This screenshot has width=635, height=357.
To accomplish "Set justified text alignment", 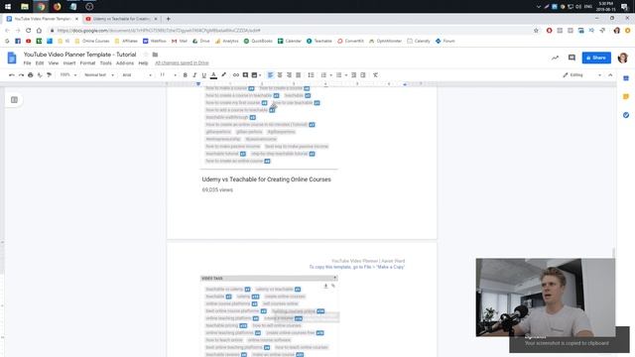I will coord(298,75).
